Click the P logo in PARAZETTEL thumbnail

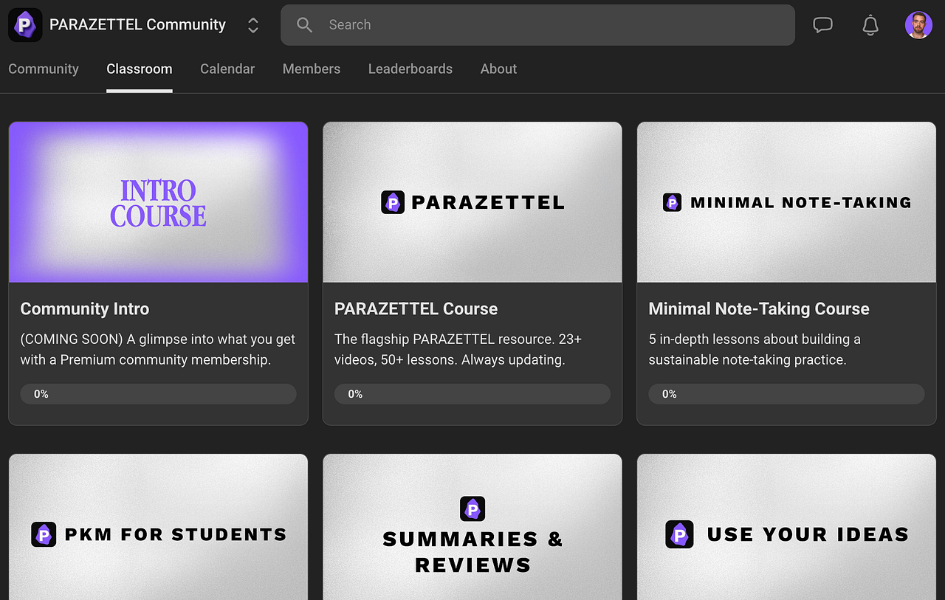pyautogui.click(x=393, y=202)
